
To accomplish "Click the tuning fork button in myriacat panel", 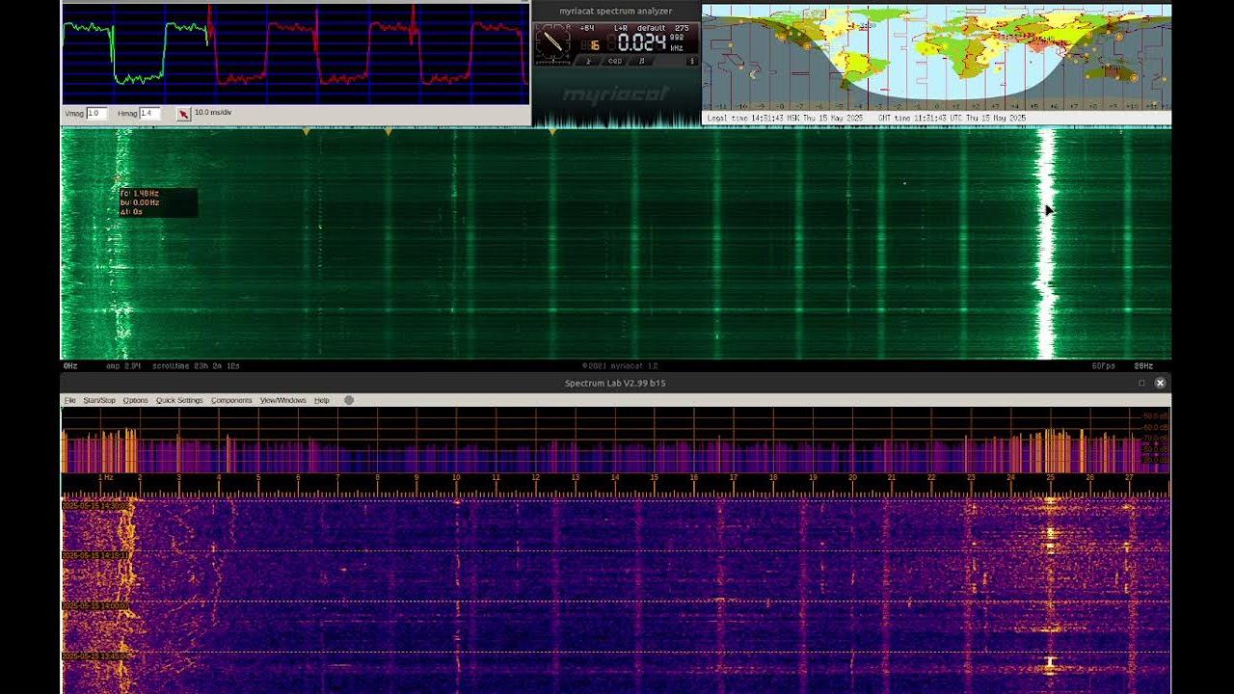I will click(588, 61).
